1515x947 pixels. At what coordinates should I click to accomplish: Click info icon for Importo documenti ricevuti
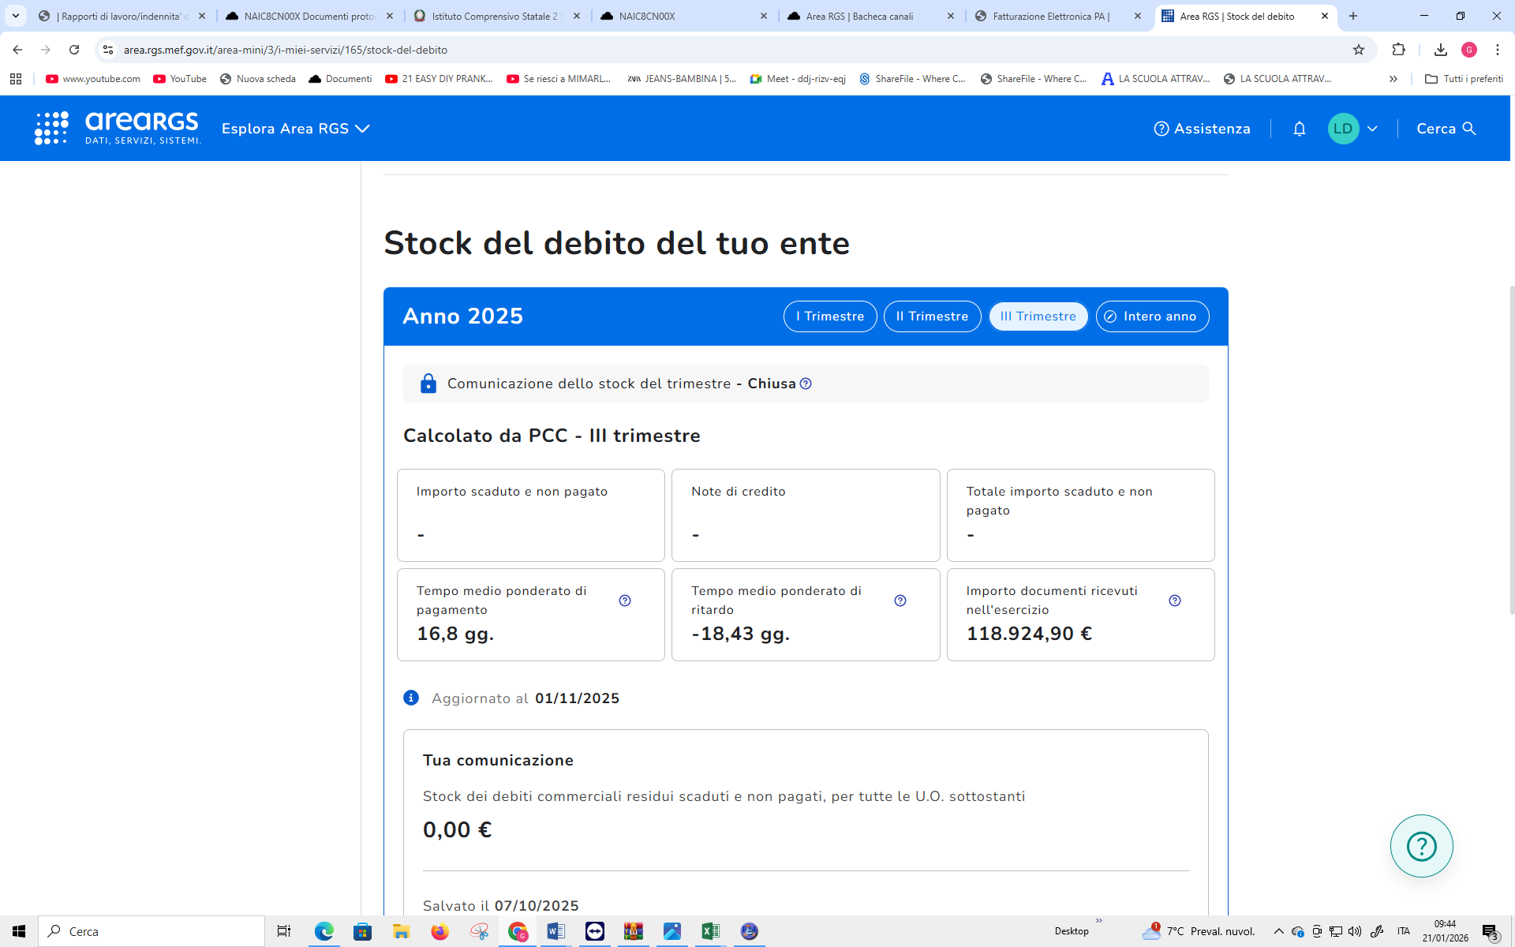1175,601
